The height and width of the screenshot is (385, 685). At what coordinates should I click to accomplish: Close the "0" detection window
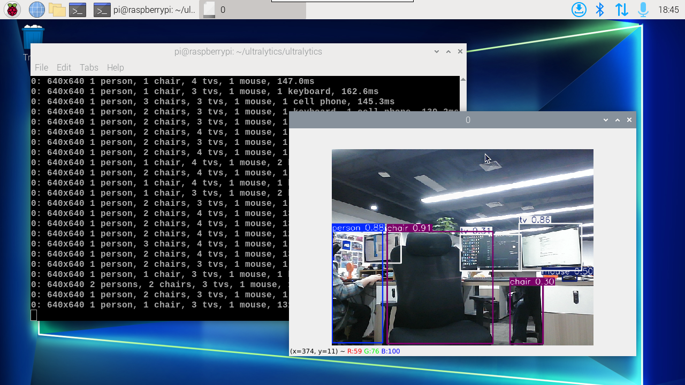(629, 120)
